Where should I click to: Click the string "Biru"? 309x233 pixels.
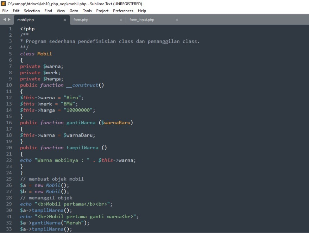click(x=72, y=98)
